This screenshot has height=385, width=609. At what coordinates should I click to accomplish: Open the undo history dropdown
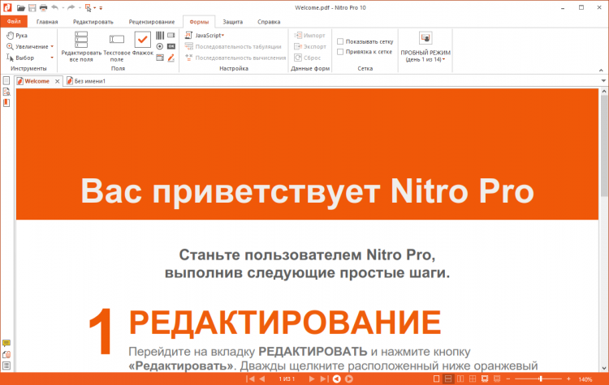(63, 8)
